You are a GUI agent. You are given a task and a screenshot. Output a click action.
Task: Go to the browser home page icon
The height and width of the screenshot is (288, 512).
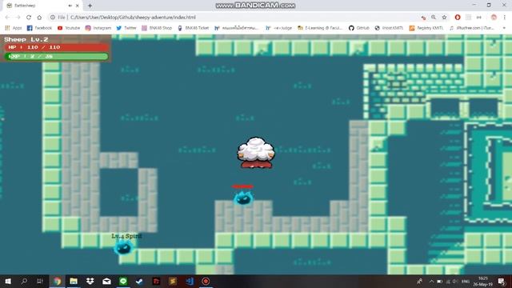39,18
